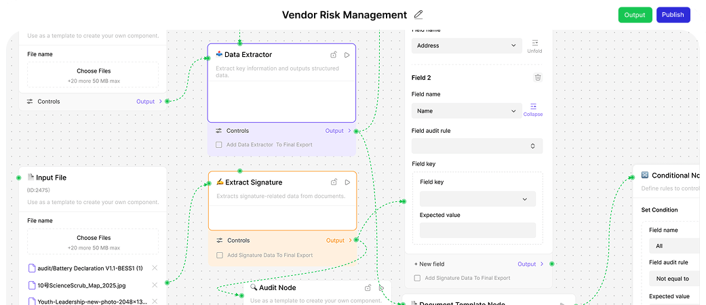Click file icon of 10号ScienceScrub_Map_2025.jpg
The width and height of the screenshot is (706, 305).
pos(32,285)
